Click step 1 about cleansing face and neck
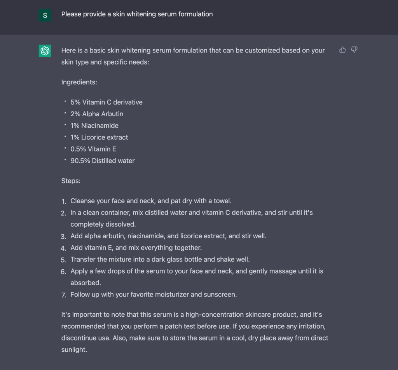 click(151, 201)
